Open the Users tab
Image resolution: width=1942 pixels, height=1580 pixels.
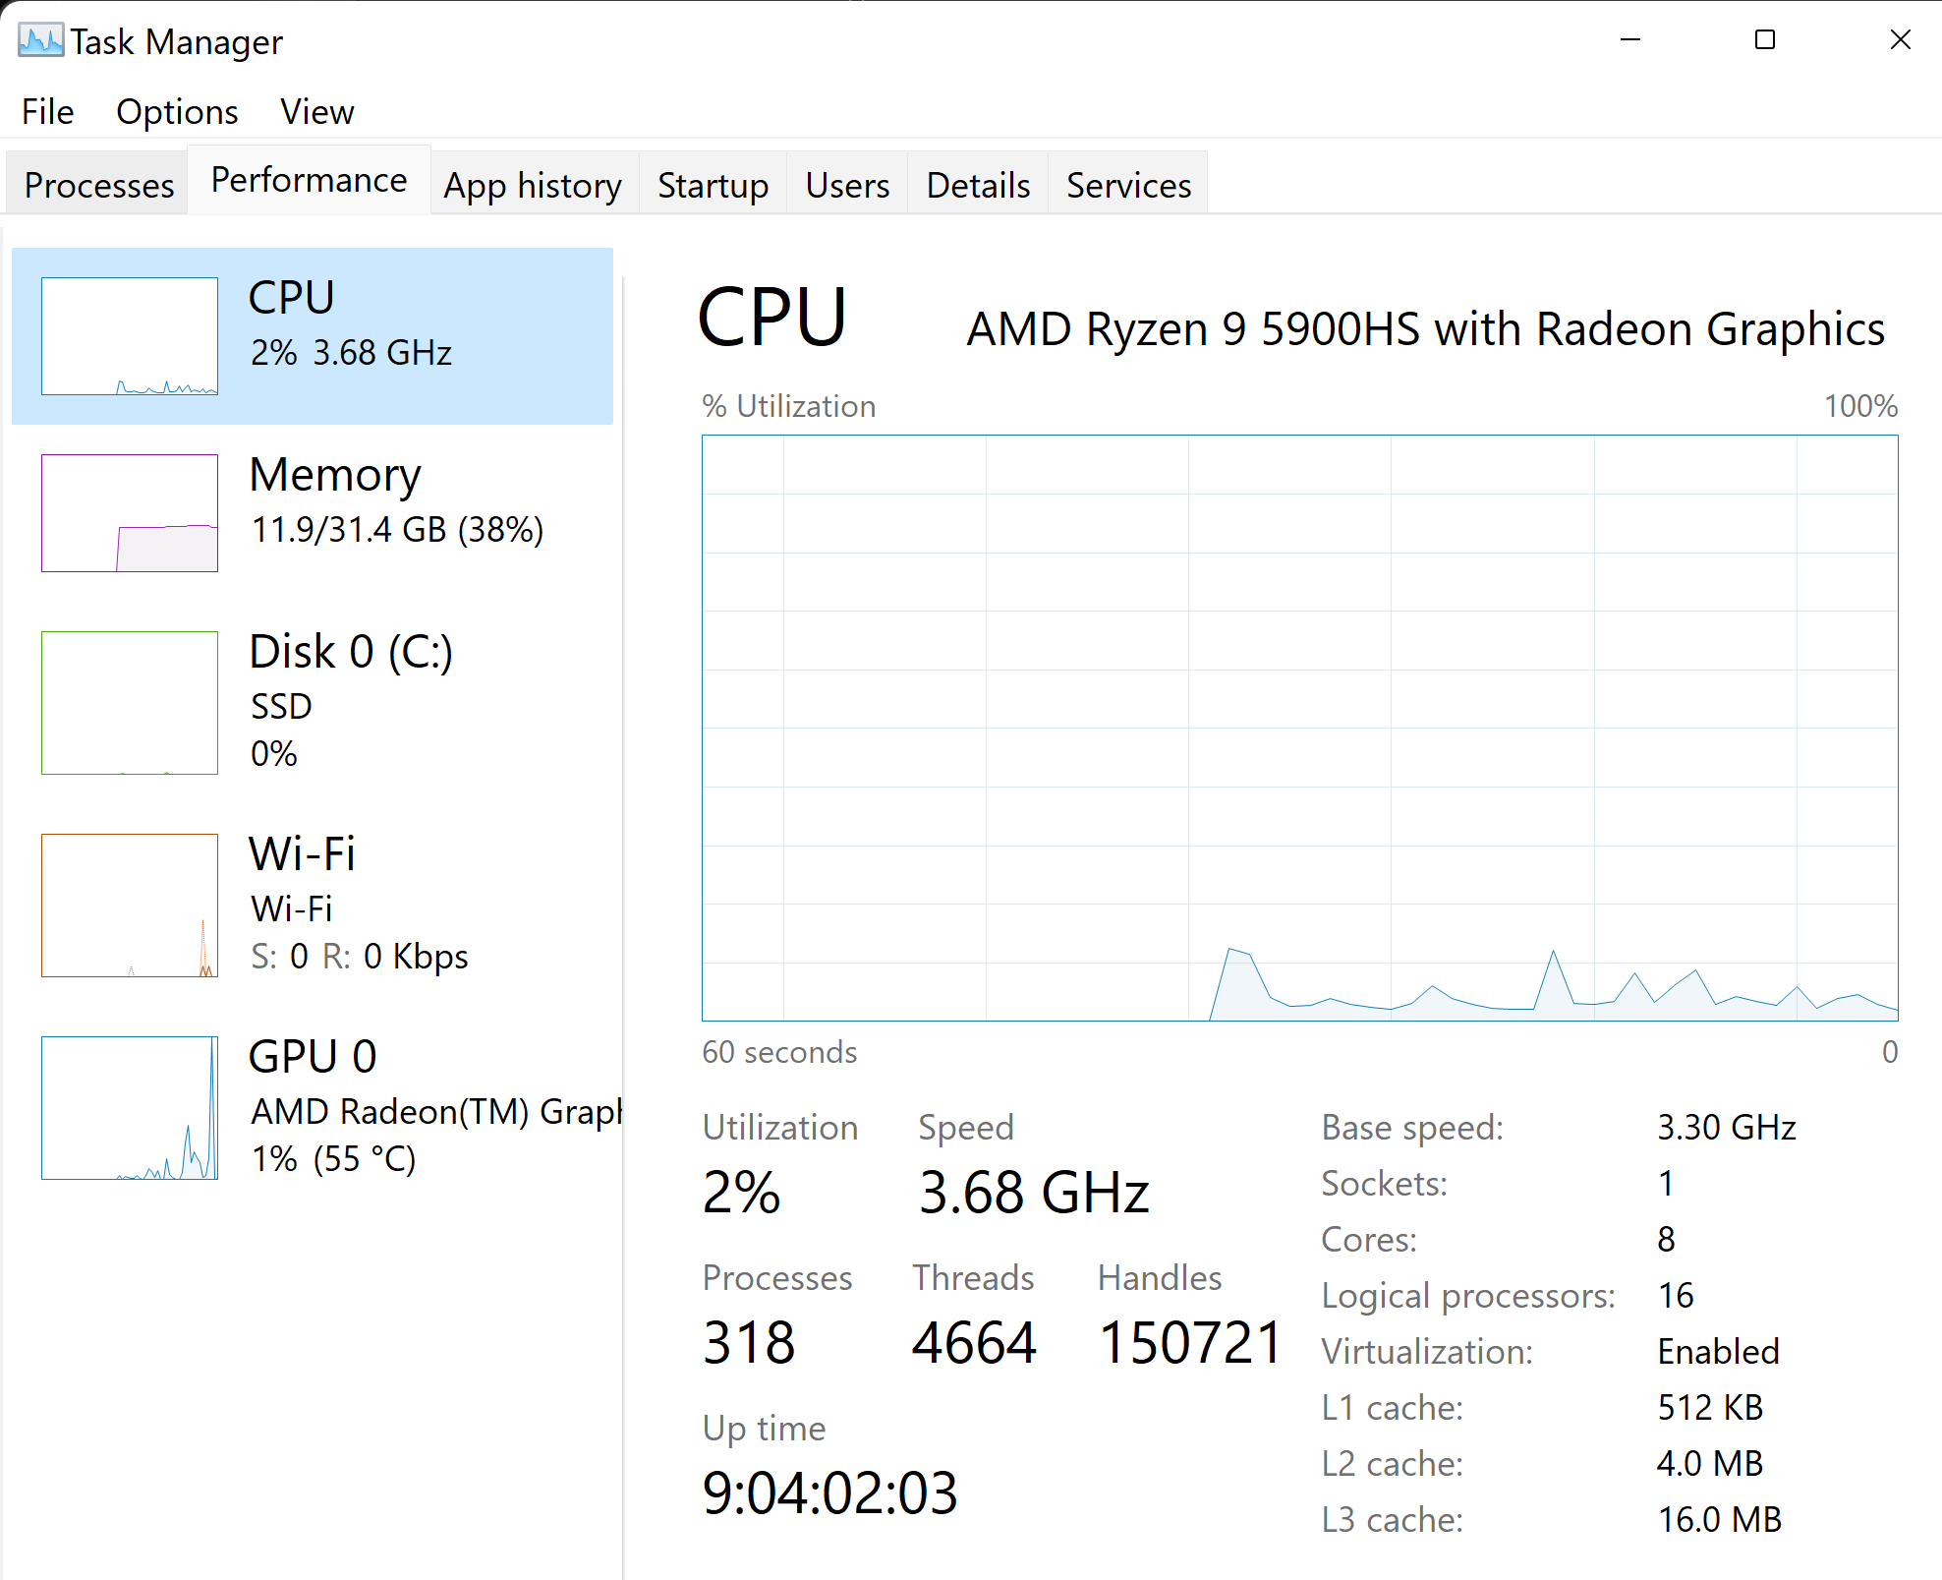(847, 185)
